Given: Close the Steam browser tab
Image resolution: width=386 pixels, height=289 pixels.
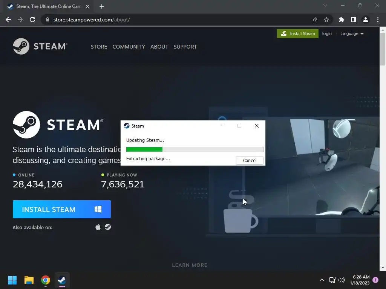Looking at the screenshot, I should [x=87, y=6].
